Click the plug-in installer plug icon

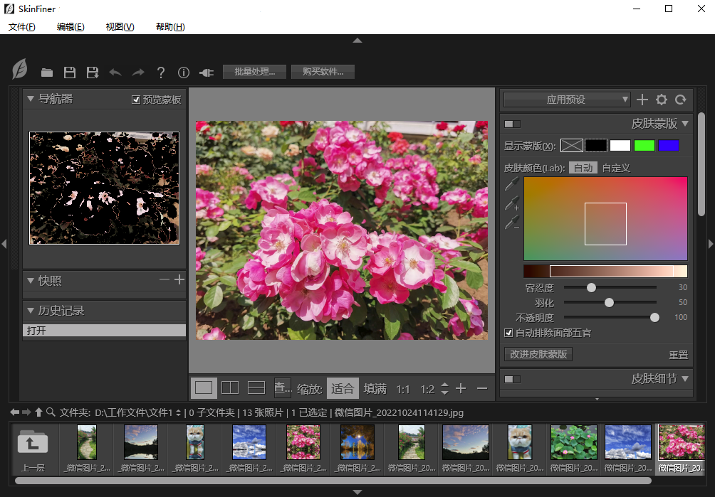click(207, 73)
